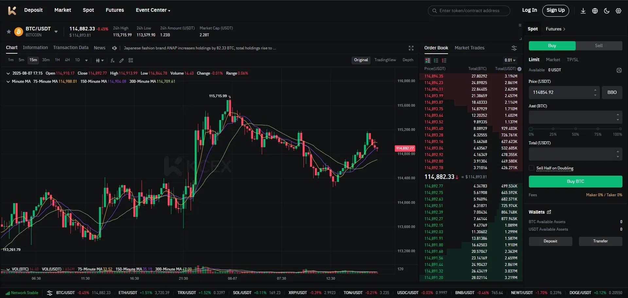Open the language globe icon
The height and width of the screenshot is (298, 628).
tap(595, 11)
